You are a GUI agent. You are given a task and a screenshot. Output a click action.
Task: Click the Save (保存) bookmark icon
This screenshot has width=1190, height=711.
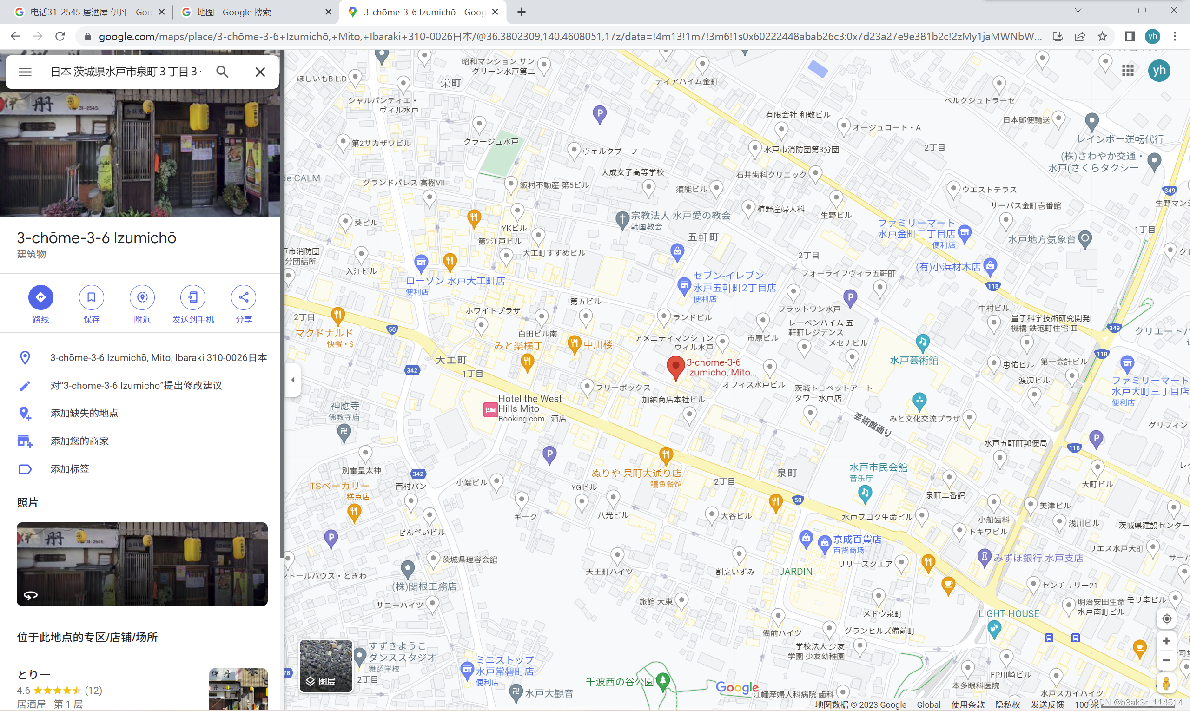[x=91, y=297]
